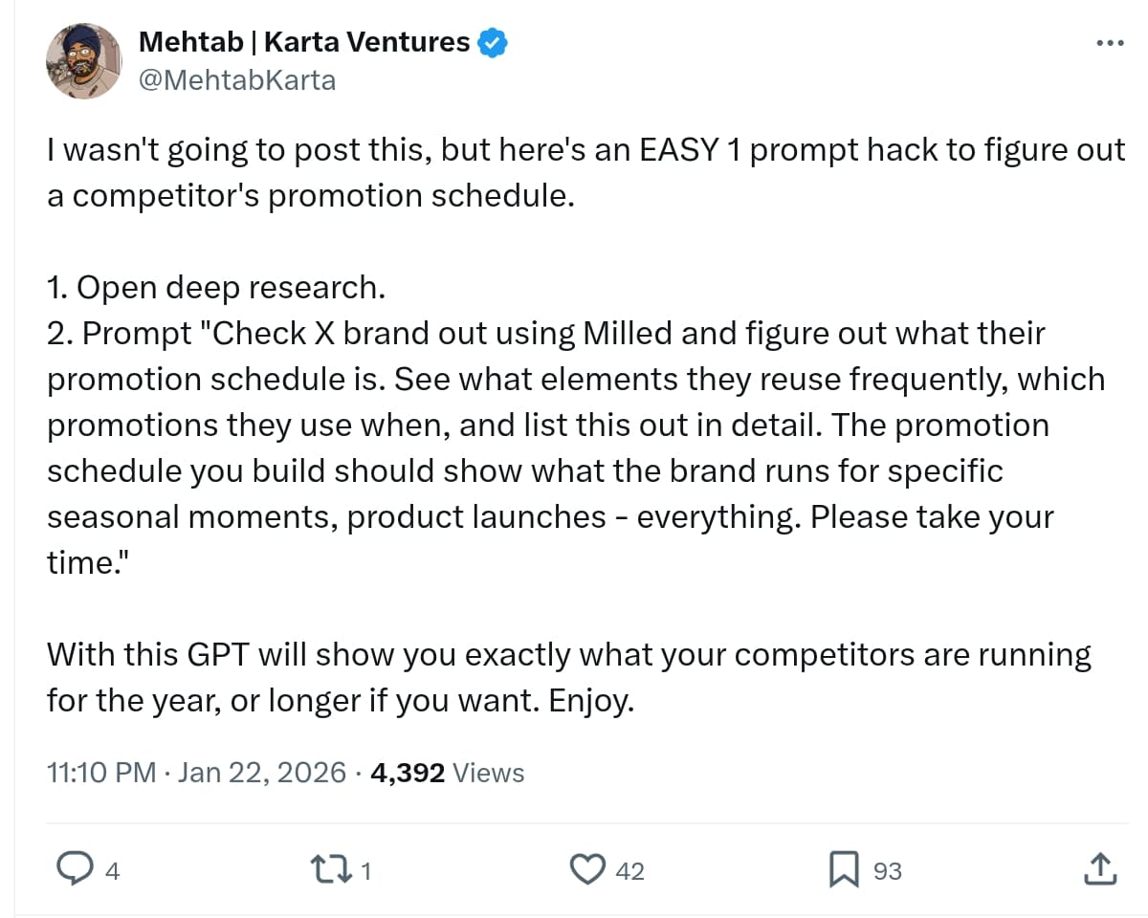Click the blue verified badge
The image size is (1148, 918).
click(491, 41)
